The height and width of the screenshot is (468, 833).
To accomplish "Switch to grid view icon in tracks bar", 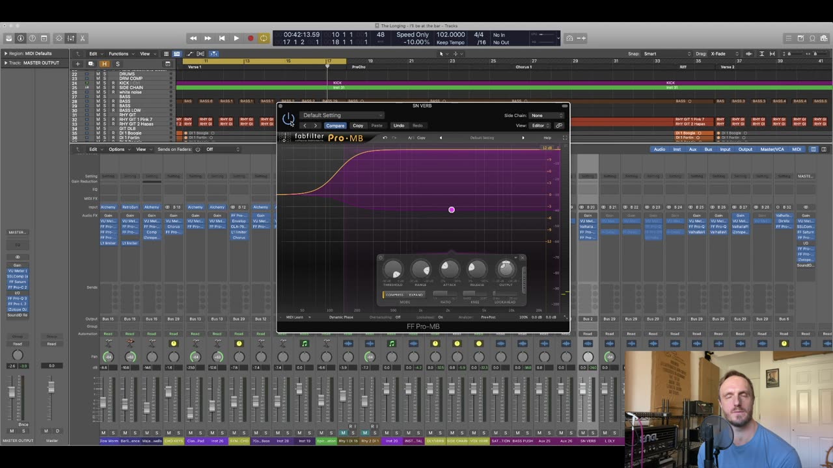I will point(166,54).
